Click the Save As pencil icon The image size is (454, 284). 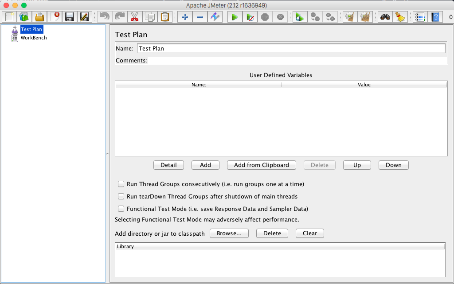[x=85, y=17]
